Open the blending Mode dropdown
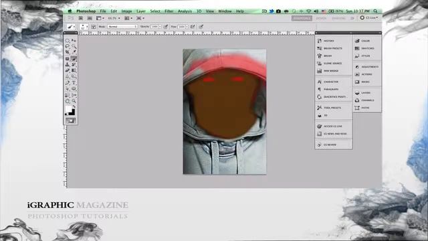 coord(122,27)
